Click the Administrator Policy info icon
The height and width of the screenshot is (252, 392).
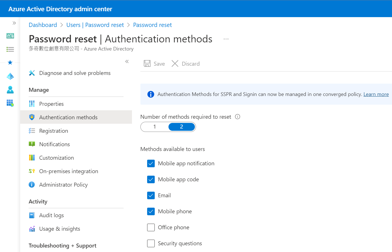32,185
